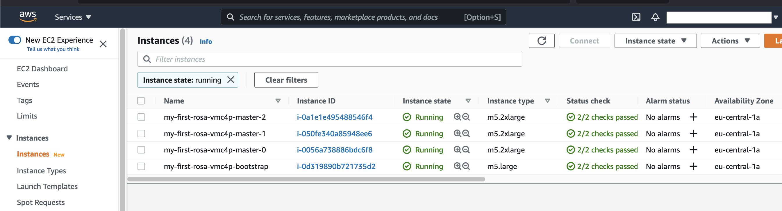Select the my-first-rosa-vmc4p-master-2 checkbox
This screenshot has height=211, width=782.
(x=141, y=117)
